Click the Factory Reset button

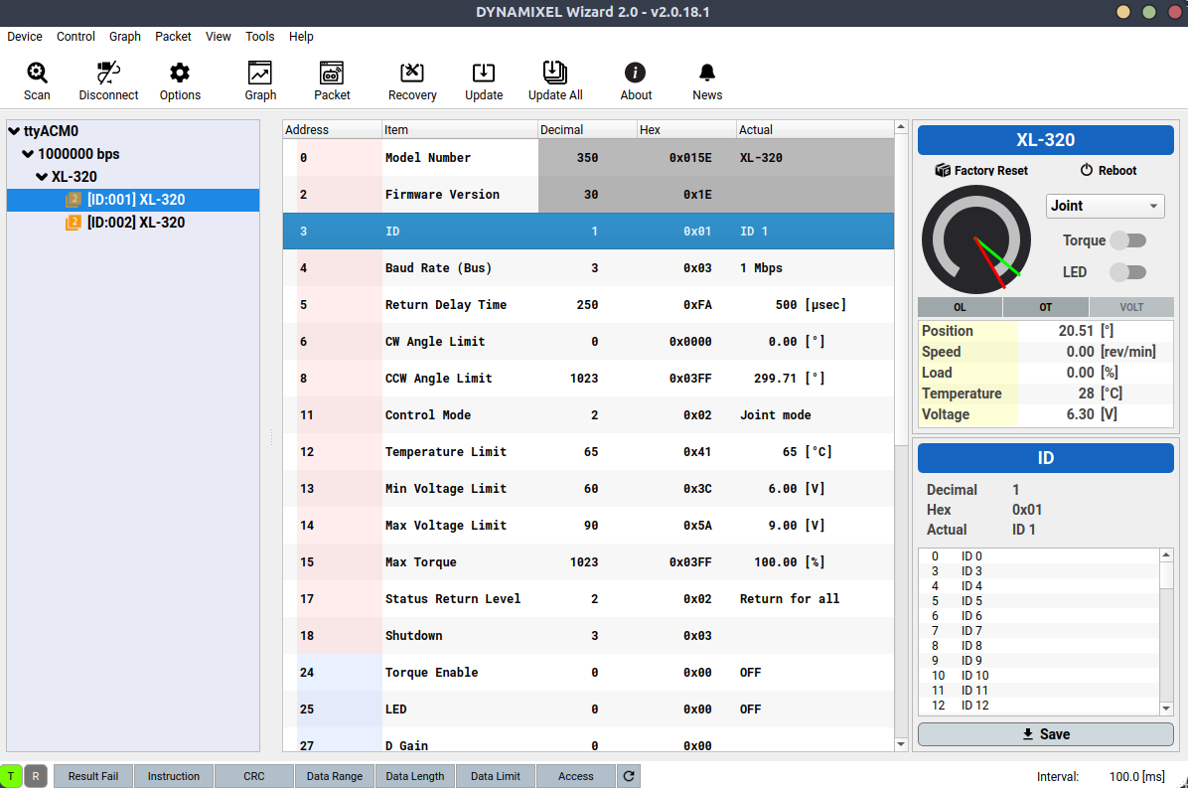click(981, 171)
